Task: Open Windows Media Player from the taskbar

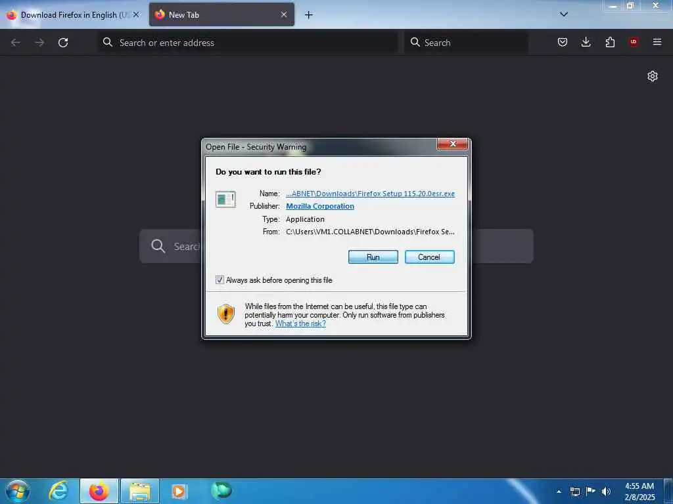Action: pyautogui.click(x=179, y=491)
